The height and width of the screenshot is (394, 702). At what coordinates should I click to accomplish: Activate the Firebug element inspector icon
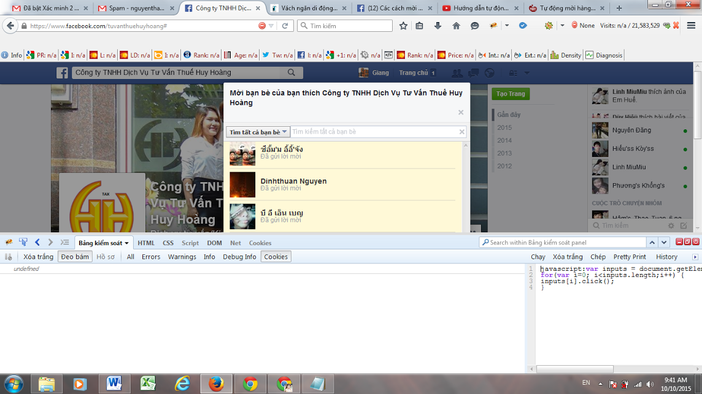coord(23,243)
